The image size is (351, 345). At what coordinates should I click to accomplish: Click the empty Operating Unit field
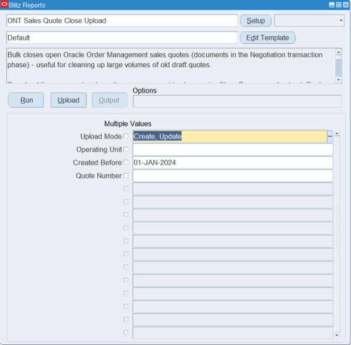pyautogui.click(x=233, y=150)
